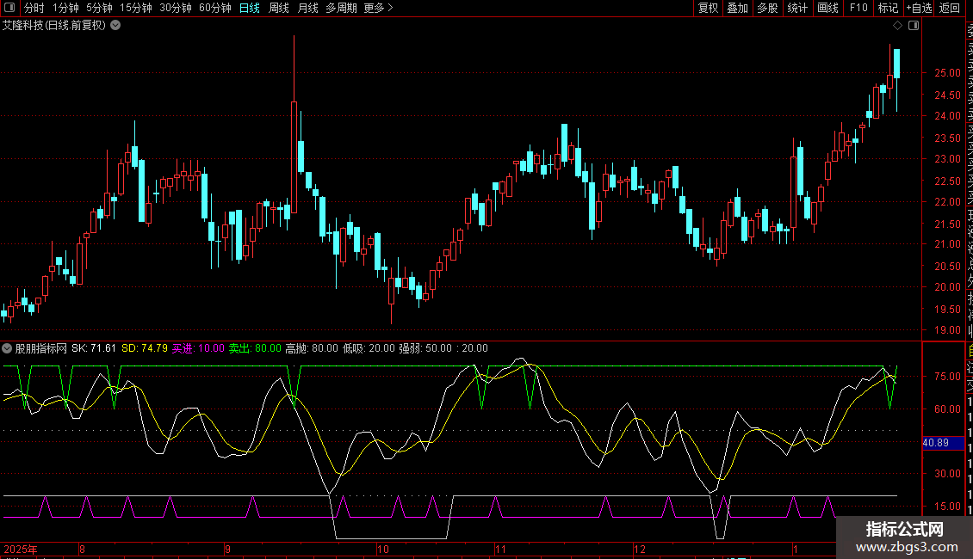Switch to the 60分钟 period tab
Viewport: 973px width, 559px height.
[214, 8]
